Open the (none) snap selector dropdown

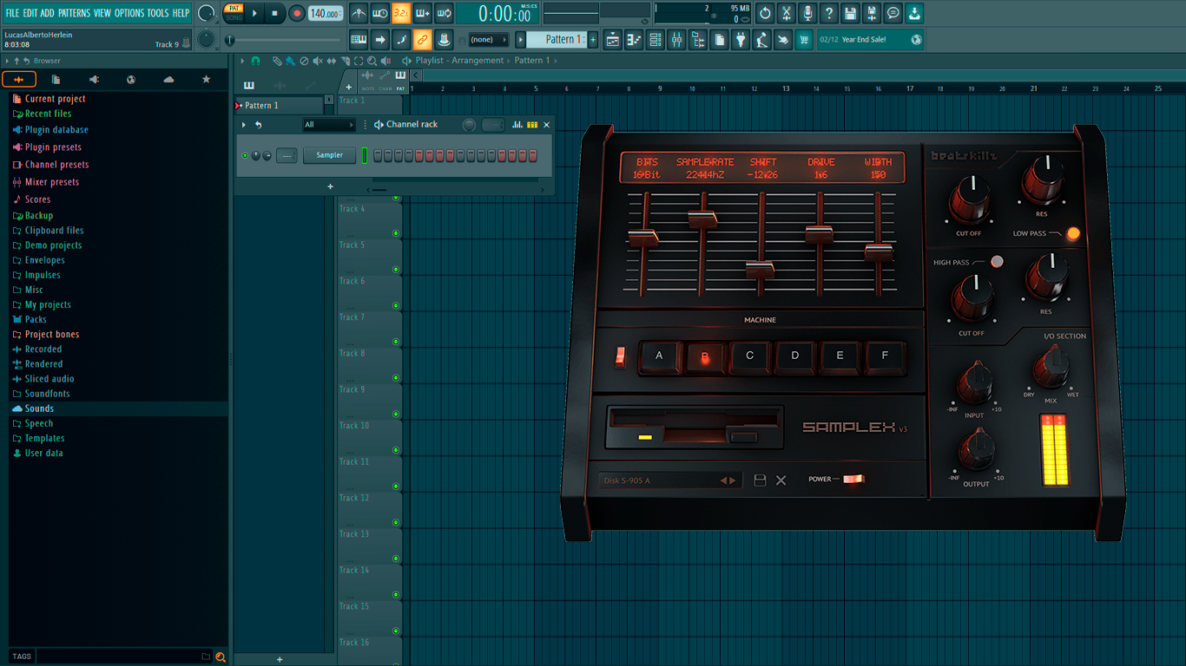pyautogui.click(x=489, y=40)
